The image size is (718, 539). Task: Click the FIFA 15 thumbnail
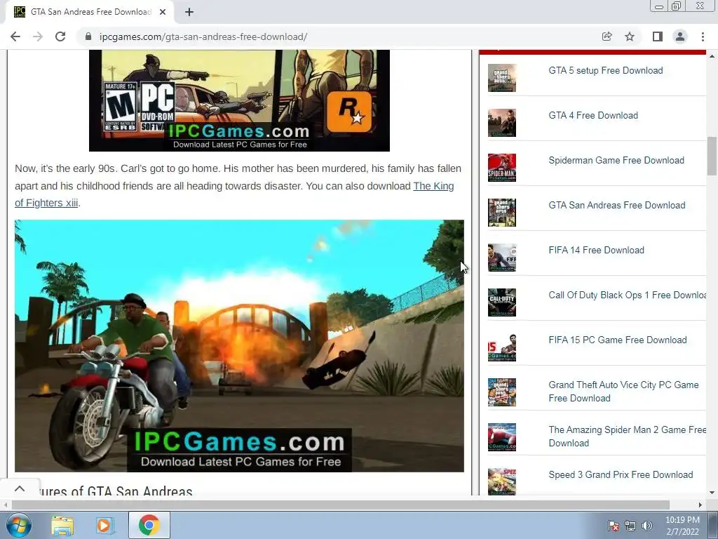pyautogui.click(x=502, y=347)
